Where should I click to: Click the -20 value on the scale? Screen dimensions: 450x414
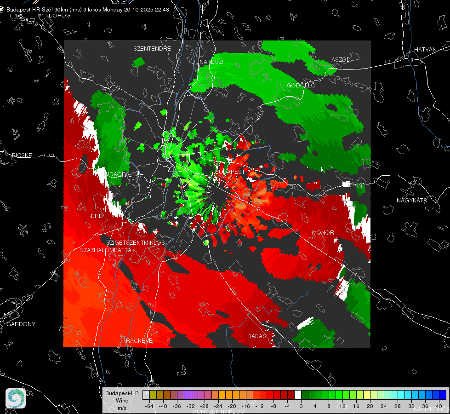(x=232, y=406)
